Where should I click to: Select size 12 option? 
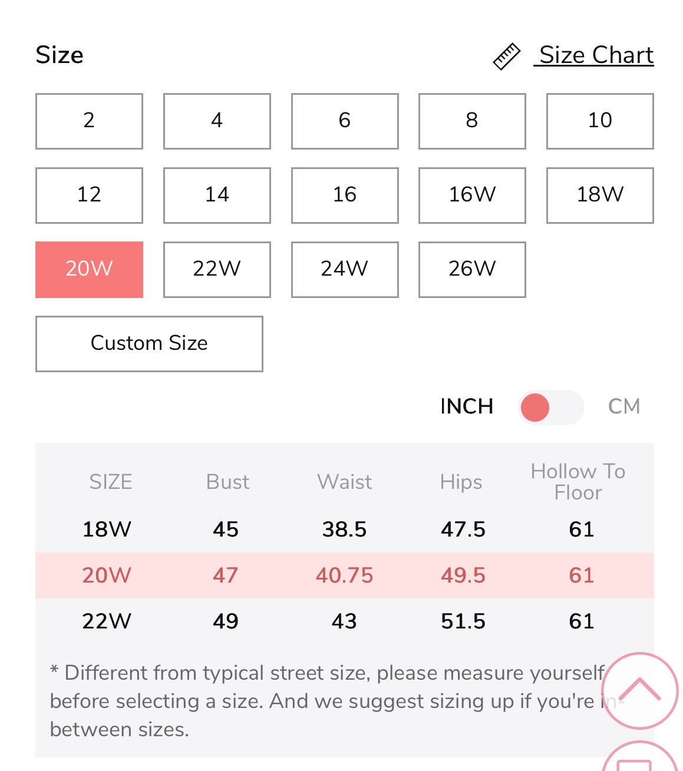coord(89,195)
